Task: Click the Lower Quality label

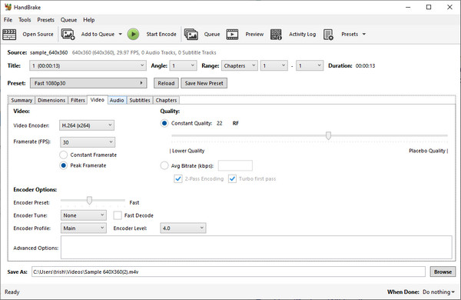Action: click(x=188, y=151)
